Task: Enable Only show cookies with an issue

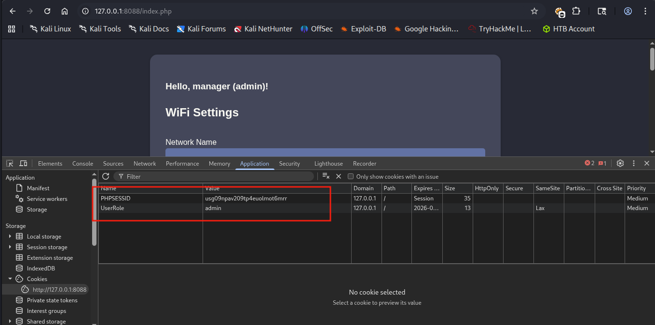Action: coord(351,177)
